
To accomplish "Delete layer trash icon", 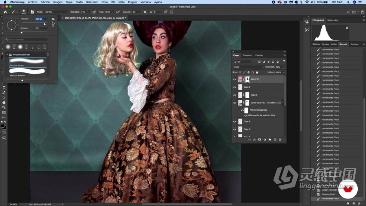I will pyautogui.click(x=280, y=140).
